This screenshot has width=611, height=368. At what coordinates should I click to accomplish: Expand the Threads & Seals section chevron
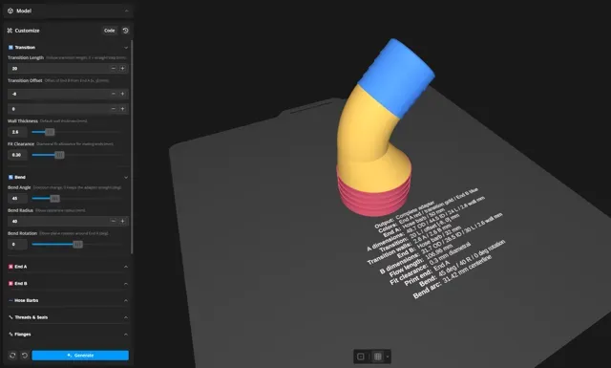point(126,317)
